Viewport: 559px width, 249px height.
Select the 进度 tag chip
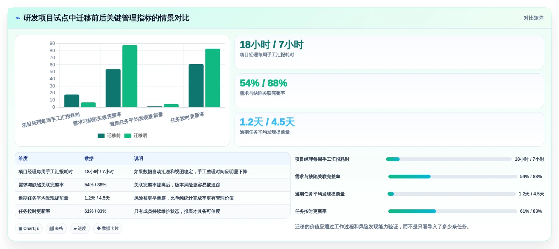(80, 229)
